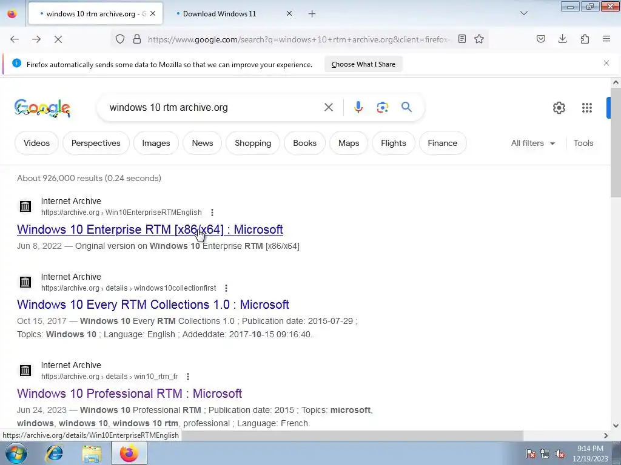Click the Firefox taskbar button

[129, 453]
